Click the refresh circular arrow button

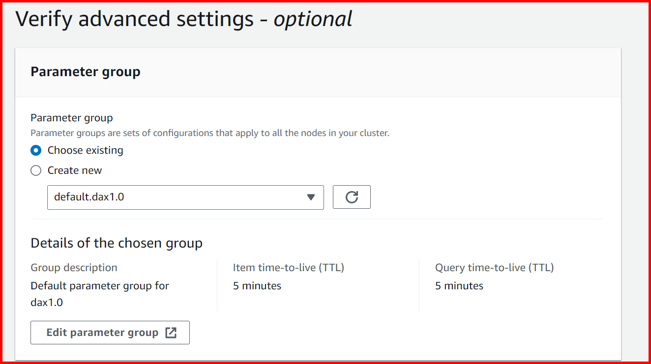[352, 197]
